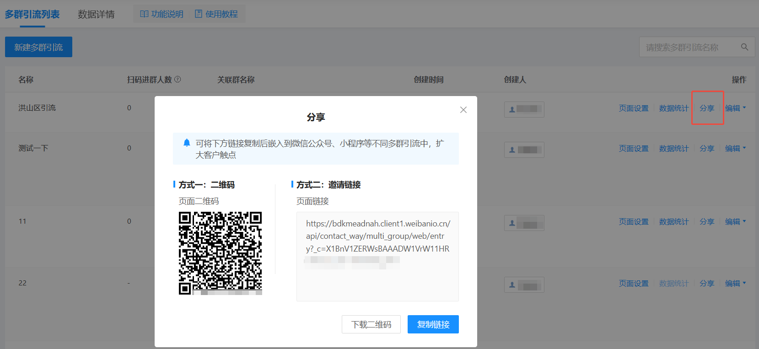Open 数据统计 for 测试一下
The width and height of the screenshot is (759, 349).
[x=674, y=148]
